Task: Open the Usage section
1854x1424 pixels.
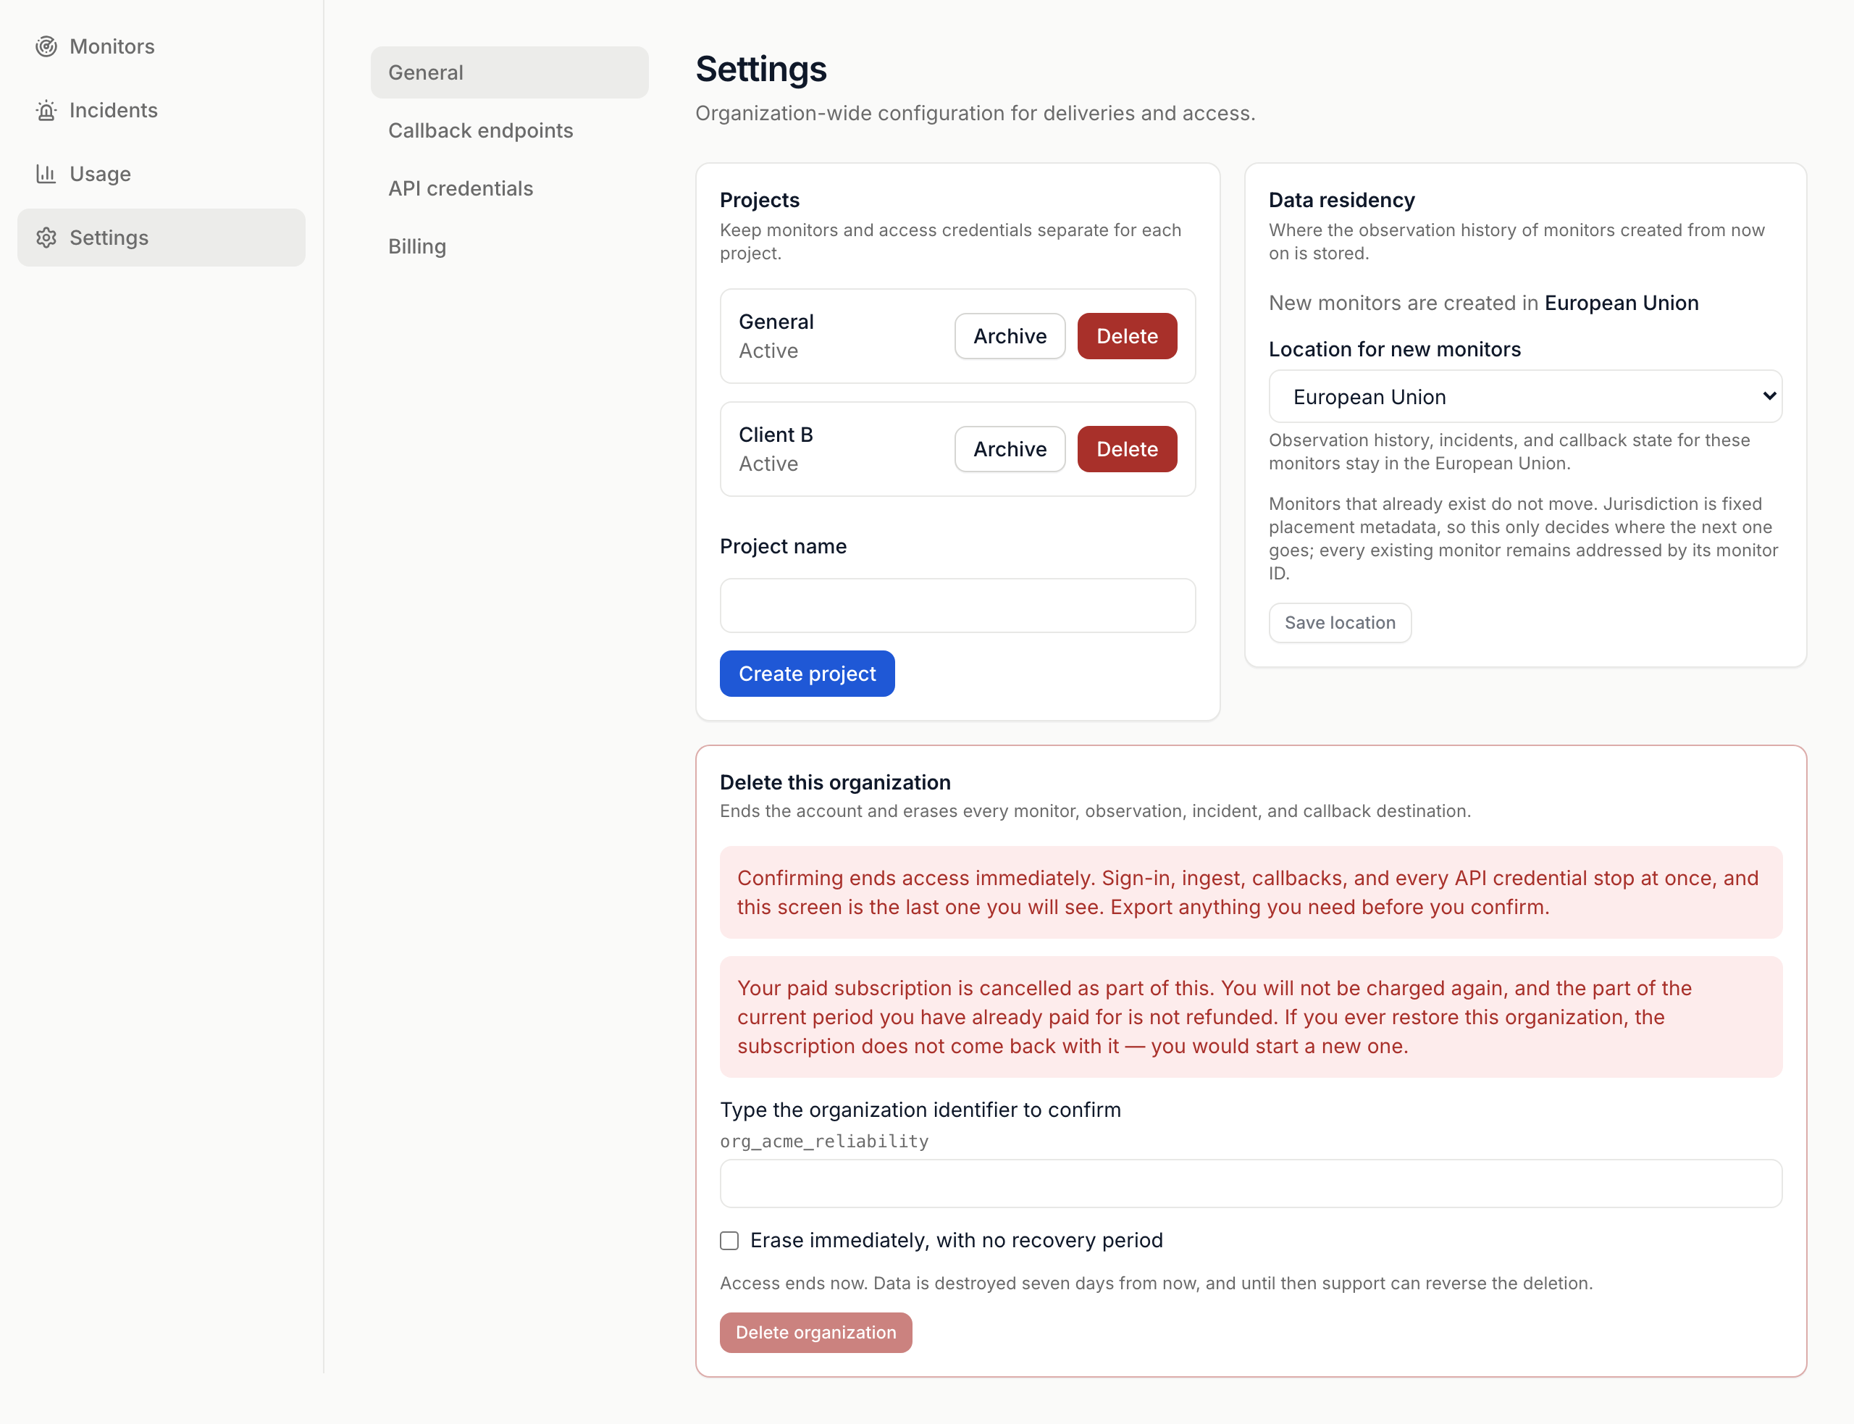Action: [x=161, y=174]
